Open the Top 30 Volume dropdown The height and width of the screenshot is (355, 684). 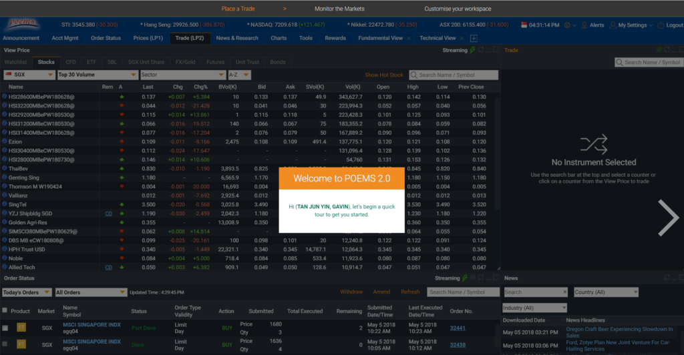(98, 75)
